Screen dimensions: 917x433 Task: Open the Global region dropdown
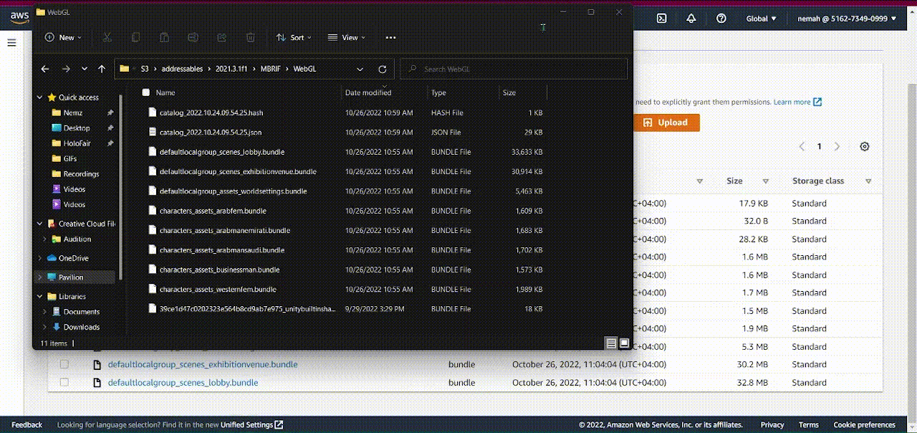pyautogui.click(x=761, y=19)
